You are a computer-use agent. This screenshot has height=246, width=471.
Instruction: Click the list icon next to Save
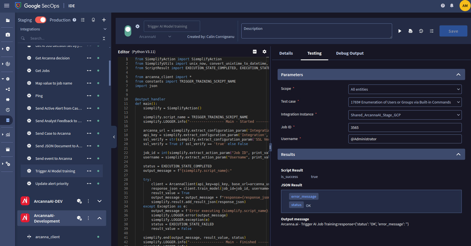click(x=432, y=31)
